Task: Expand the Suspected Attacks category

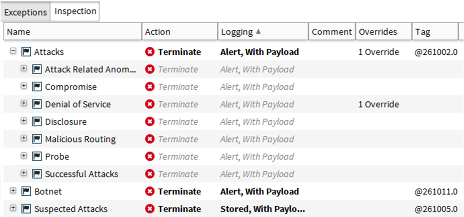Action: (13, 208)
